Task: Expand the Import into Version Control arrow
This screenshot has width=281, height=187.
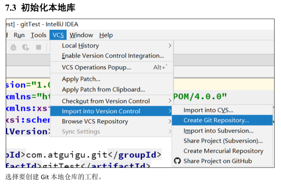Action: pos(170,111)
